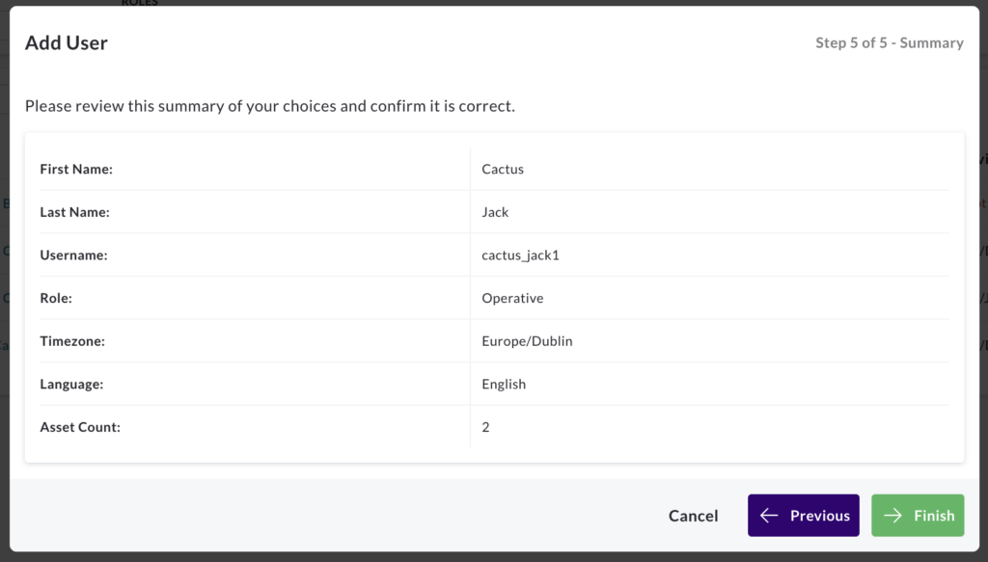Click the Timezone label
The image size is (988, 562).
(x=72, y=341)
